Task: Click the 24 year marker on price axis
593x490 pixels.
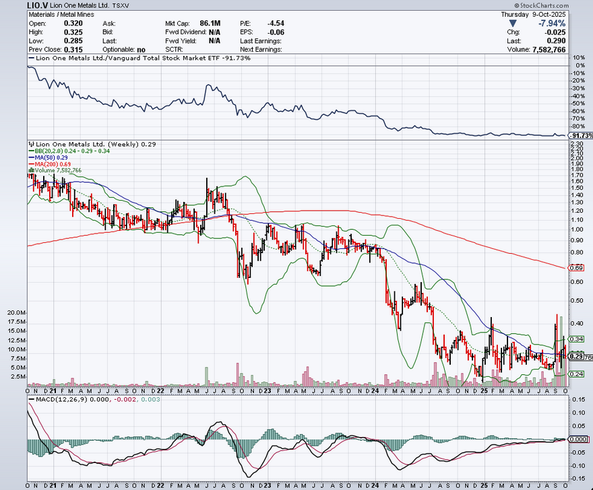Action: [377, 390]
